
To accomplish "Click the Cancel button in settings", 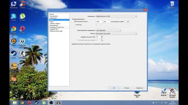I will 127,88.
